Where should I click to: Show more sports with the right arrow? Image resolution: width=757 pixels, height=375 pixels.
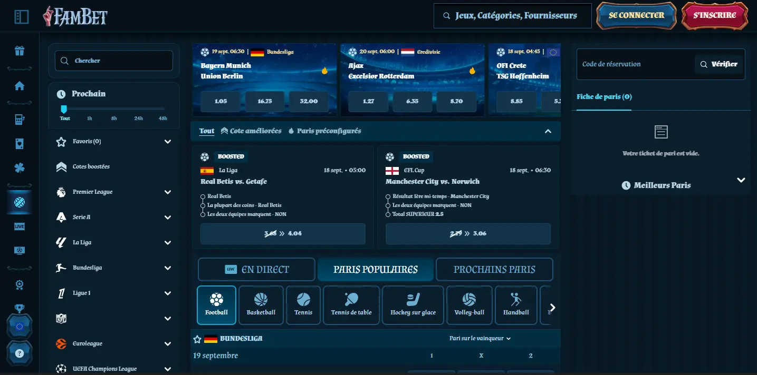(x=552, y=308)
